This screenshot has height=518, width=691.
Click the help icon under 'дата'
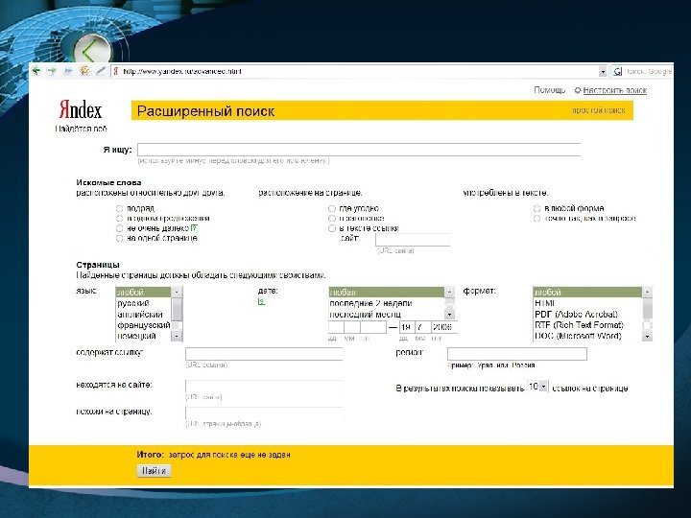tap(261, 302)
